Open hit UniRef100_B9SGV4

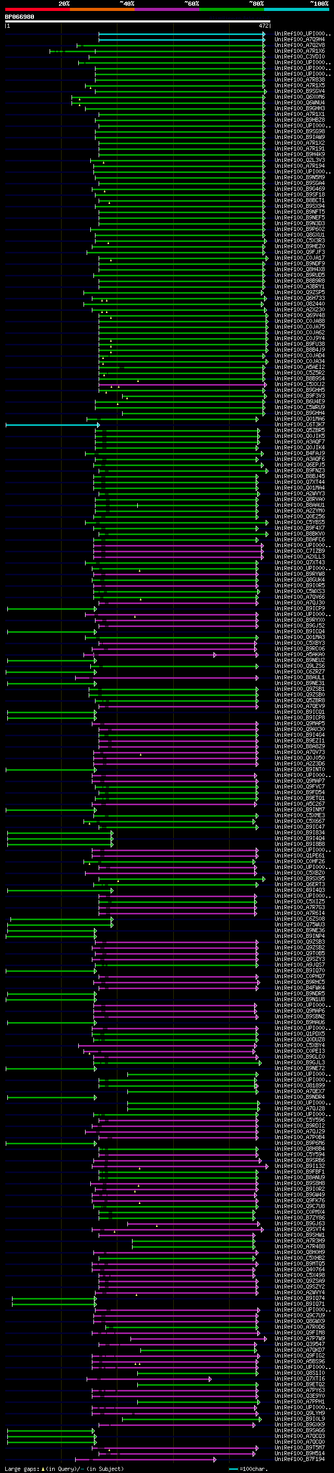click(x=300, y=91)
